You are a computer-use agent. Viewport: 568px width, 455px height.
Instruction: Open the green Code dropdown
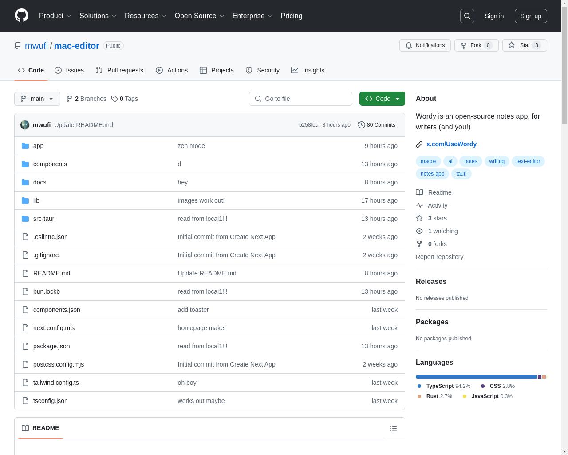(382, 99)
